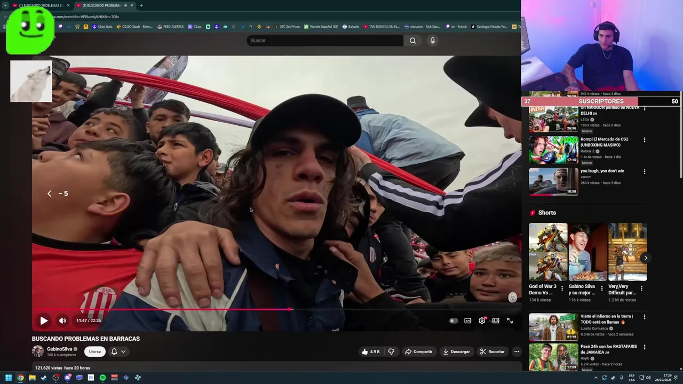Toggle subtitles with the captions icon

tap(468, 321)
